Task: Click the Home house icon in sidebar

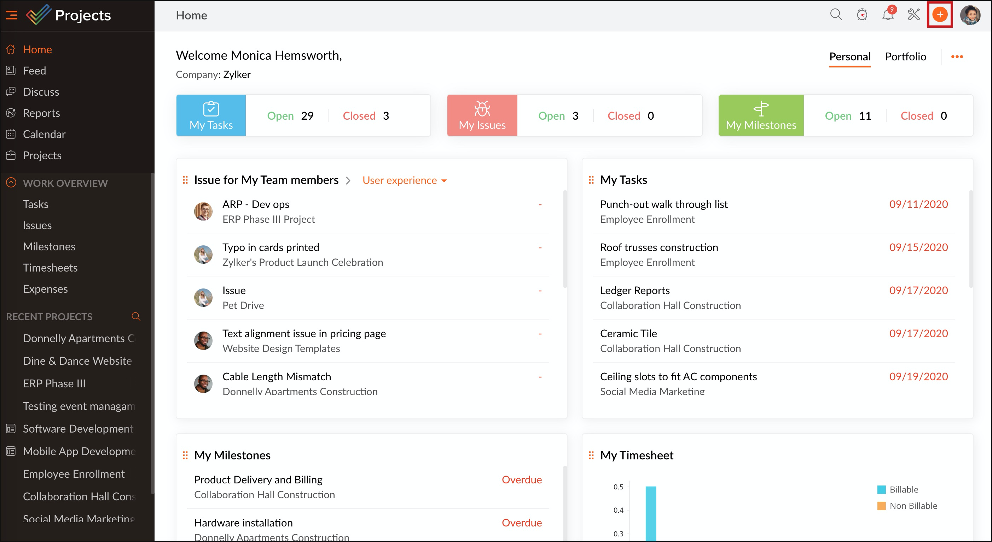Action: click(x=11, y=49)
